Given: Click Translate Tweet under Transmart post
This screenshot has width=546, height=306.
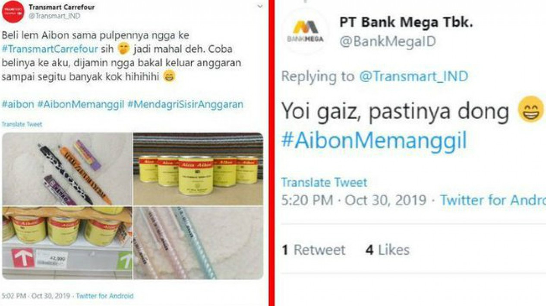Looking at the screenshot, I should pyautogui.click(x=22, y=124).
